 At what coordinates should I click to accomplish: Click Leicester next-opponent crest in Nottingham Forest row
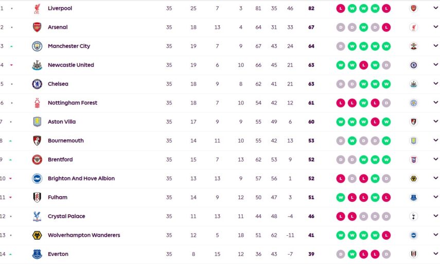click(413, 103)
